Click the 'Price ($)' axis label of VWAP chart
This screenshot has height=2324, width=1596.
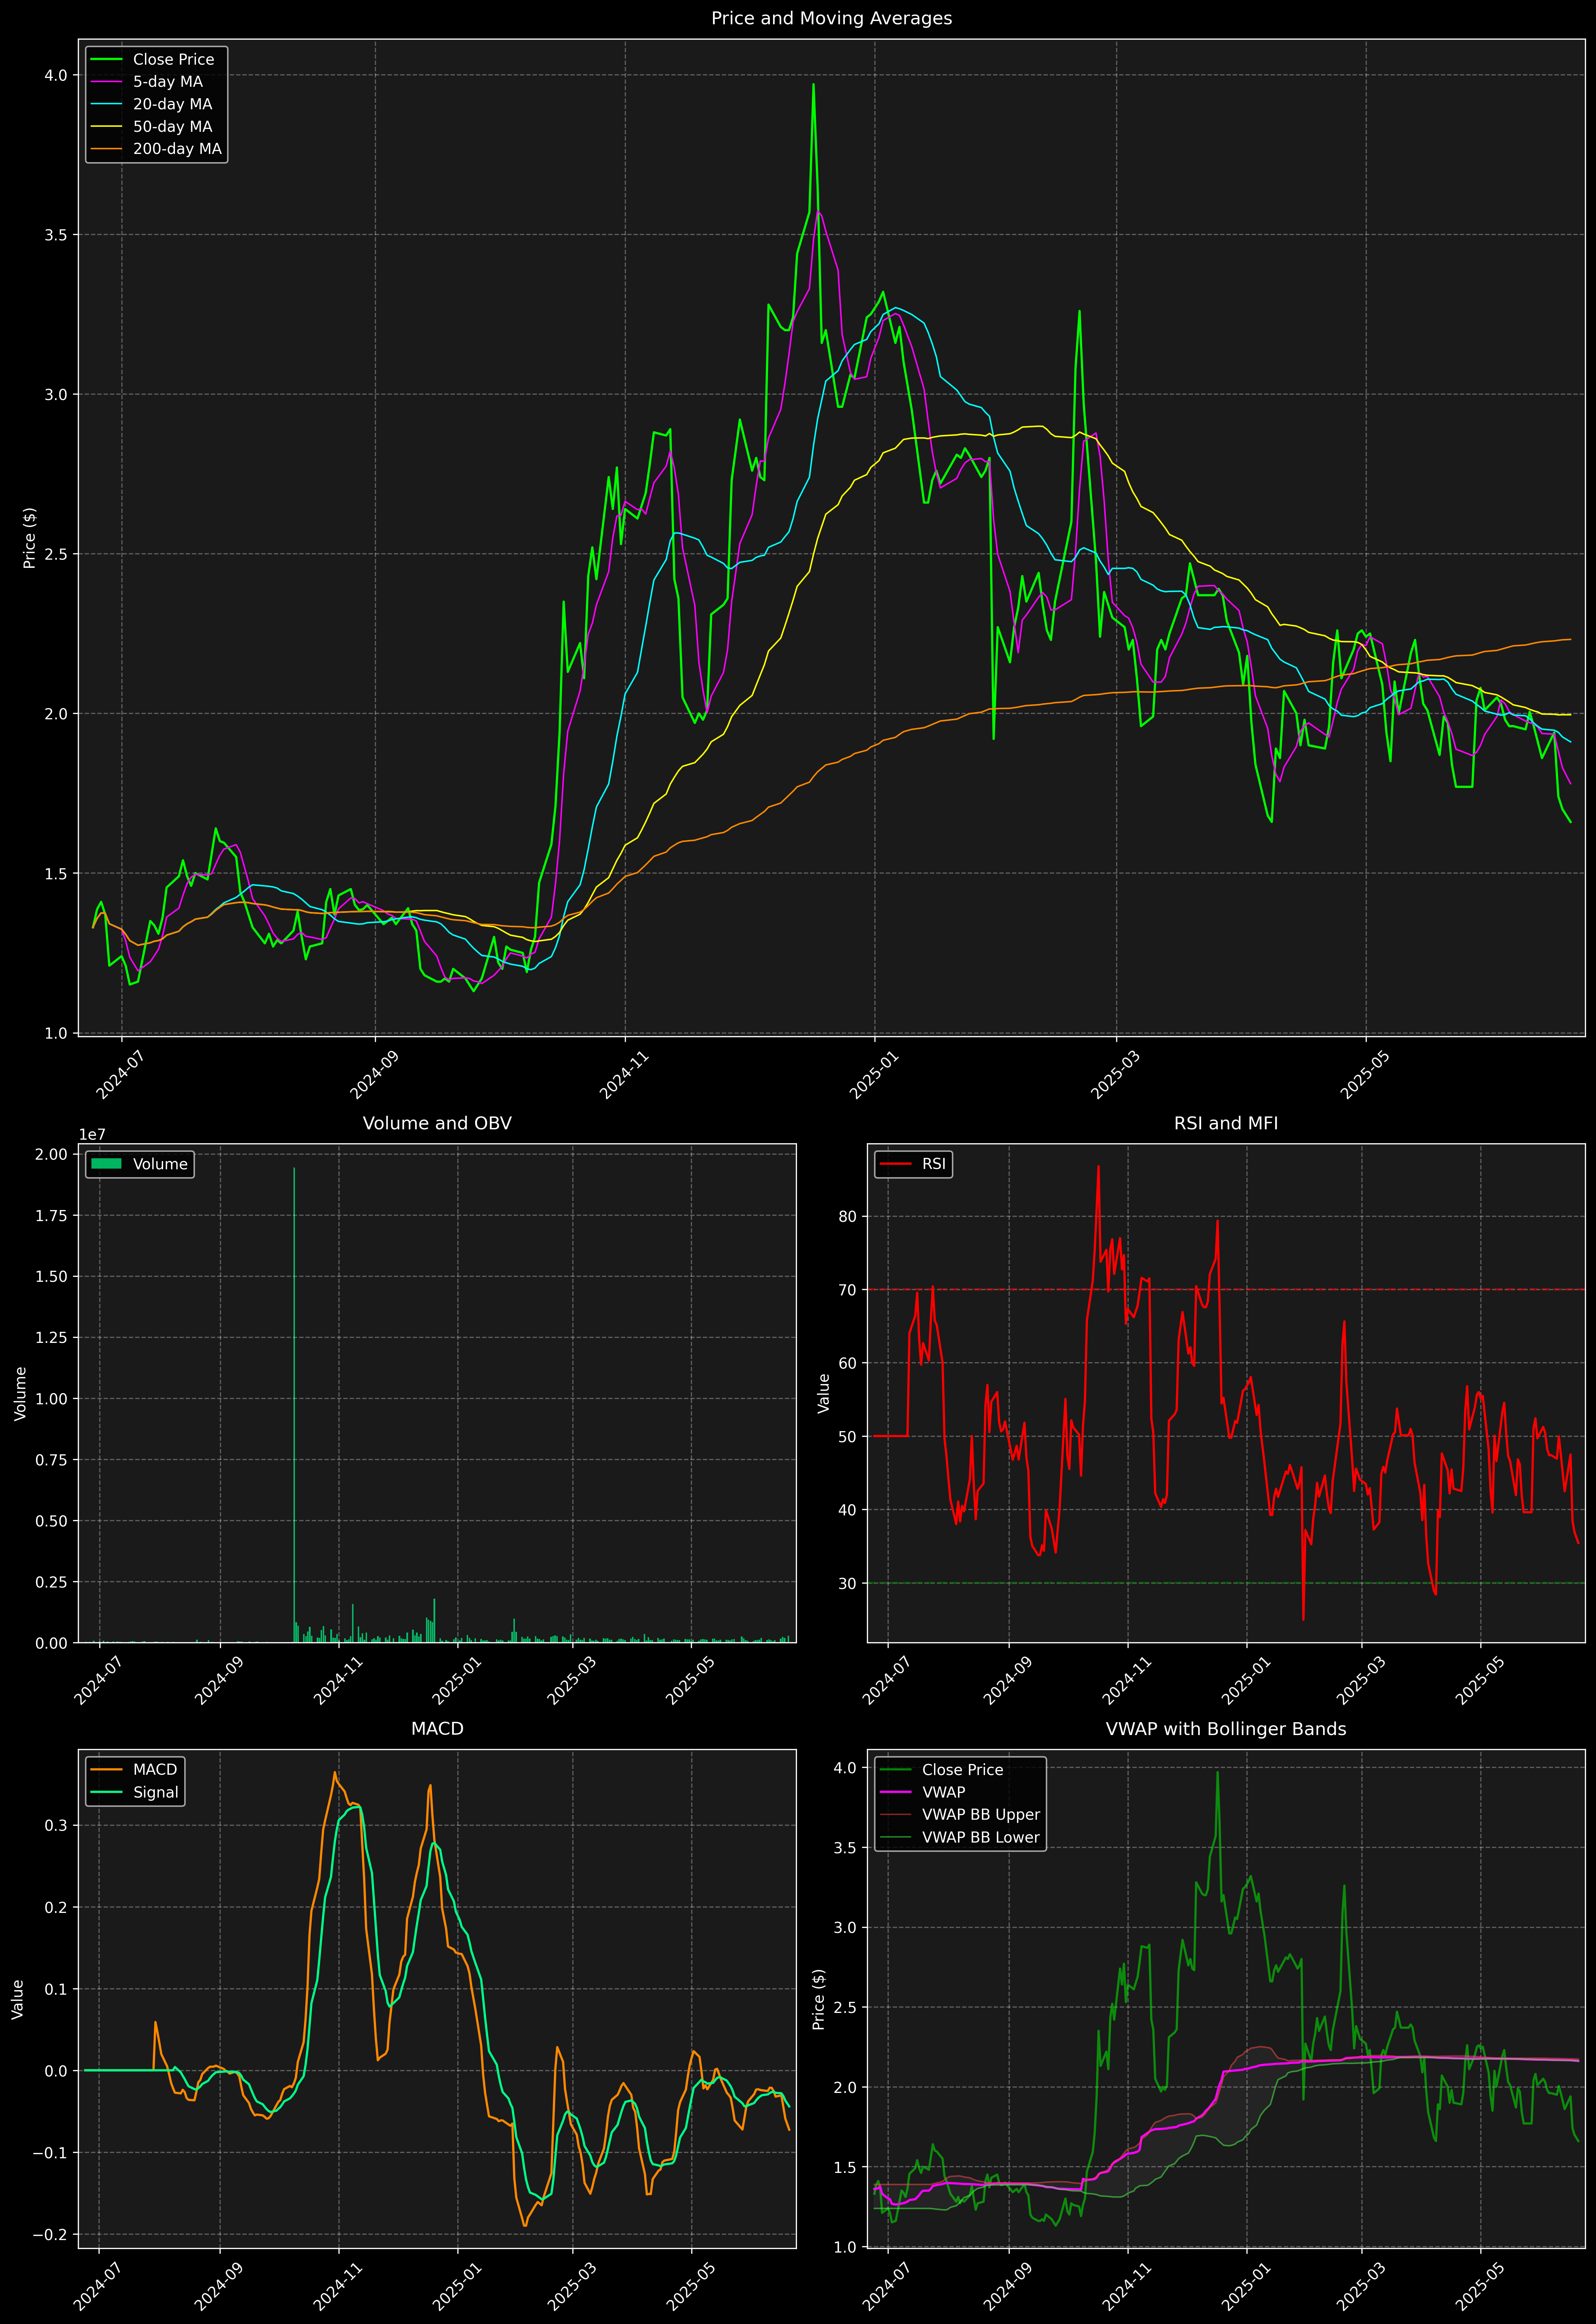[x=819, y=1999]
